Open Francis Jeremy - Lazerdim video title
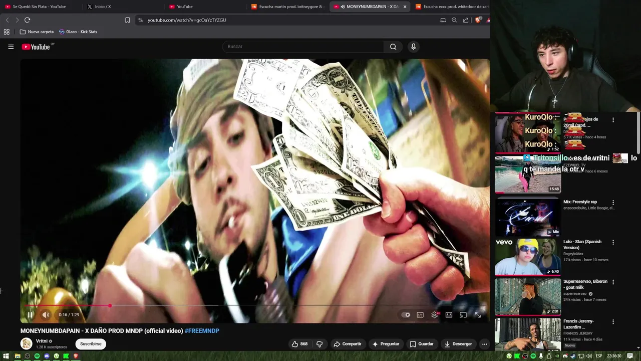 point(578,324)
